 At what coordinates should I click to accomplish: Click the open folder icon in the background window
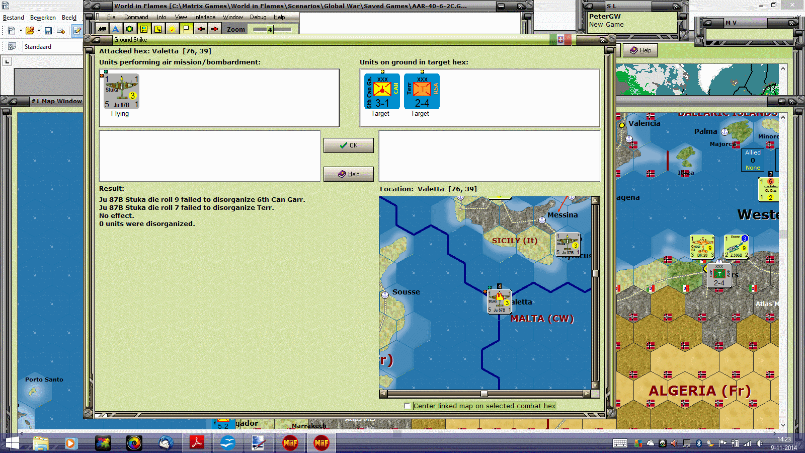30,31
